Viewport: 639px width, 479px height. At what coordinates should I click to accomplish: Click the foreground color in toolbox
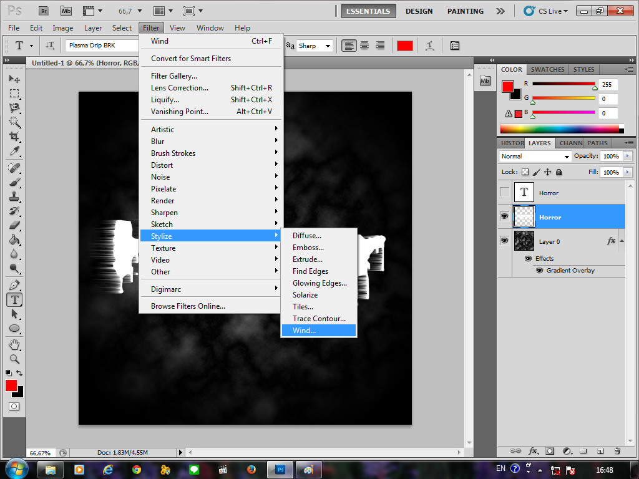pyautogui.click(x=11, y=385)
